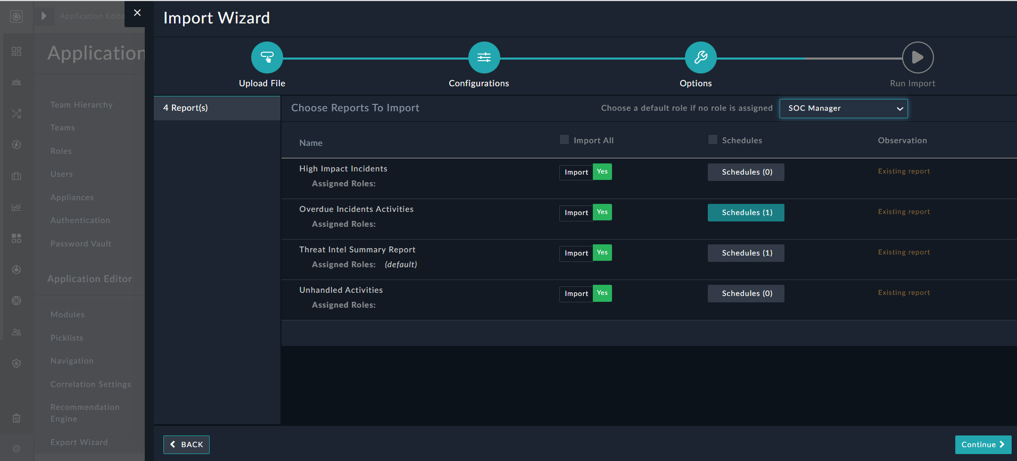Click Schedules (1) for Overdue Incidents Activities
Viewport: 1017px width, 461px height.
[746, 212]
